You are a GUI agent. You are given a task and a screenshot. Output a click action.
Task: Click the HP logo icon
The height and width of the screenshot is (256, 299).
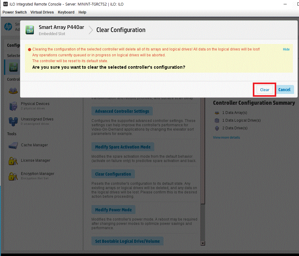8,27
